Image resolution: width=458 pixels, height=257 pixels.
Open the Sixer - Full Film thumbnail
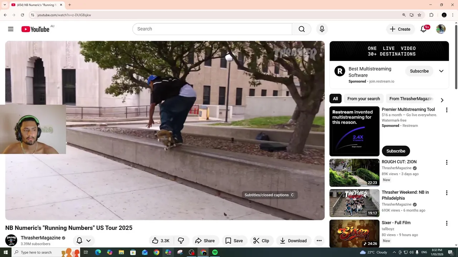pos(354,233)
